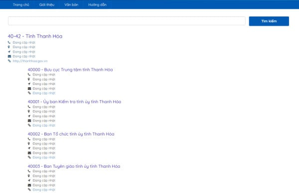Screen dimensions: 299x193
Task: Click the navigation arrow icon under Ủy ban Kiểm tra
Action: [x=29, y=116]
